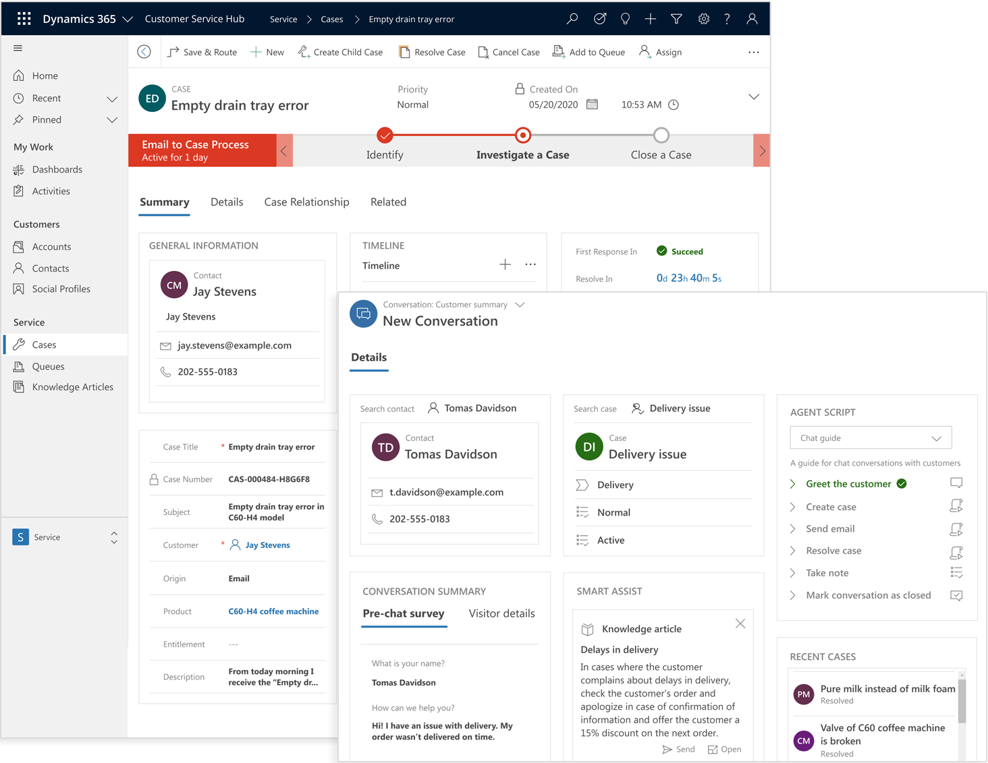Viewport: 988px width, 763px height.
Task: Click the Search contact field Tomas Davidson
Action: click(472, 408)
